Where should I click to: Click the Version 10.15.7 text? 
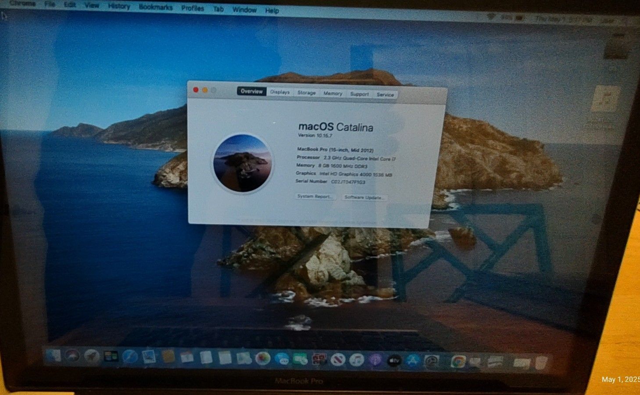315,136
